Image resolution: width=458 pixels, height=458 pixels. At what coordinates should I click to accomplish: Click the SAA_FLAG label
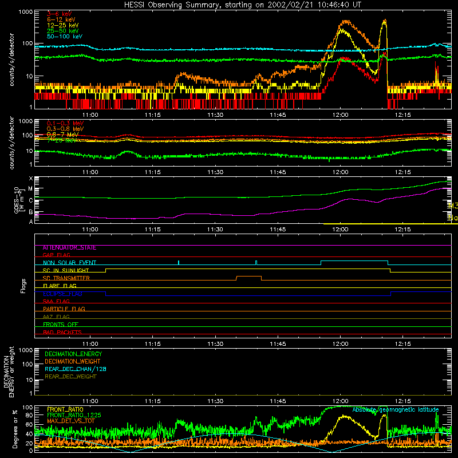[56, 301]
